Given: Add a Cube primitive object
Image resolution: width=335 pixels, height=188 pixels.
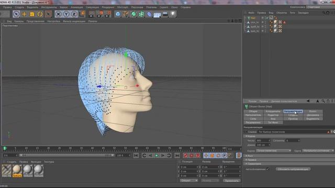Looking at the screenshot, I should tap(118, 14).
